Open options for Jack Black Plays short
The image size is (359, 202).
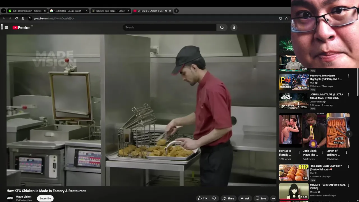tap(323, 152)
